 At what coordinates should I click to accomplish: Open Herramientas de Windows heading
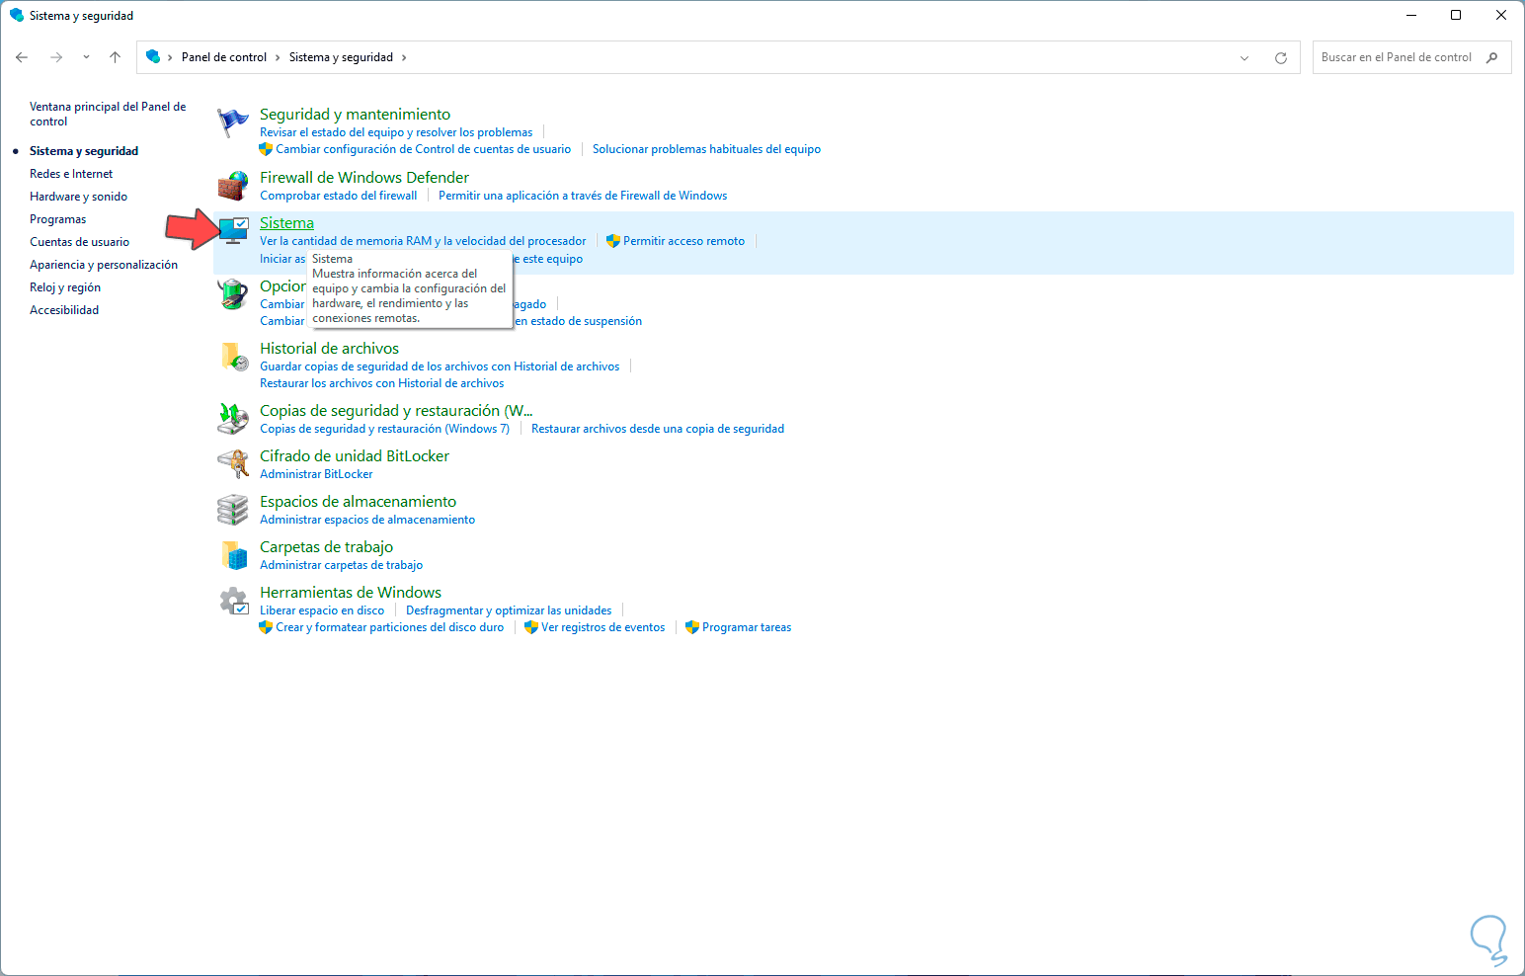(351, 593)
